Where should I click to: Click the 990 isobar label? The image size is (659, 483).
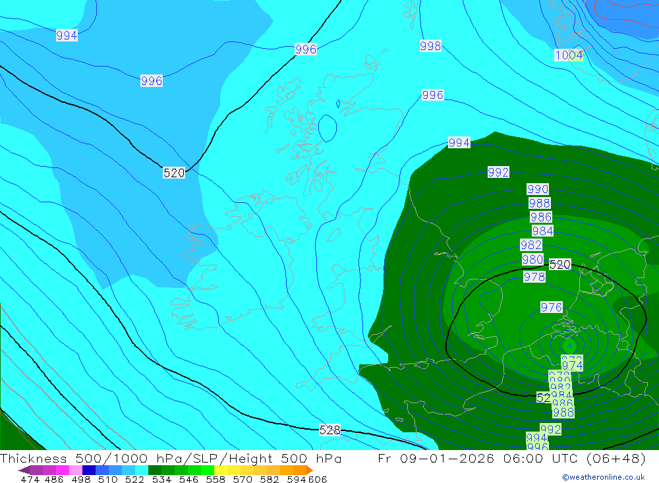point(538,189)
